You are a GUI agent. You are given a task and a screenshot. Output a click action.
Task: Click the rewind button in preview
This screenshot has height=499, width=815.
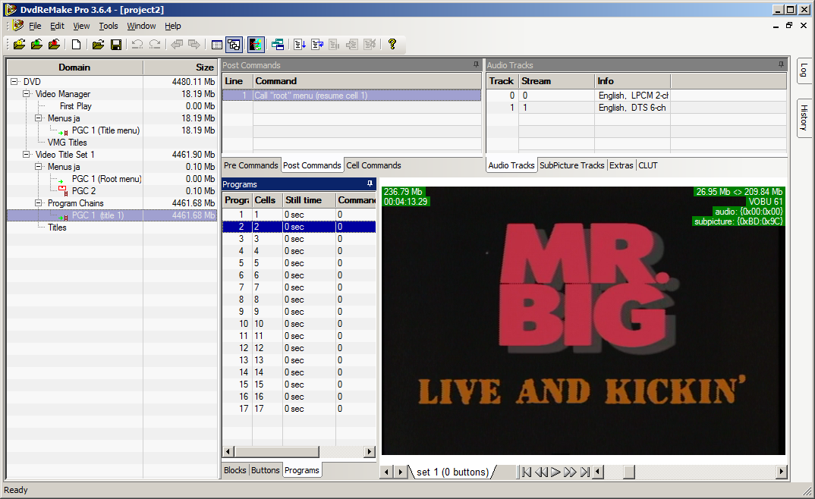[x=541, y=472]
